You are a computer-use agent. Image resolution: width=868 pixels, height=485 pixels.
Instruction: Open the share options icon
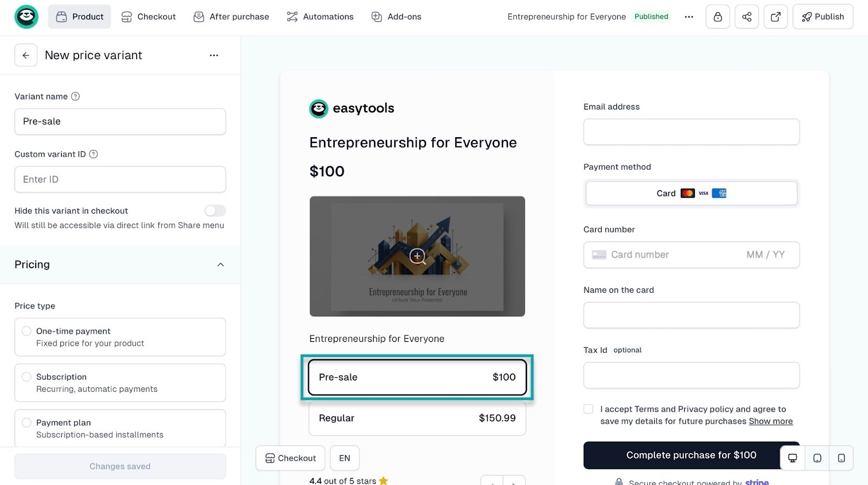click(x=746, y=17)
